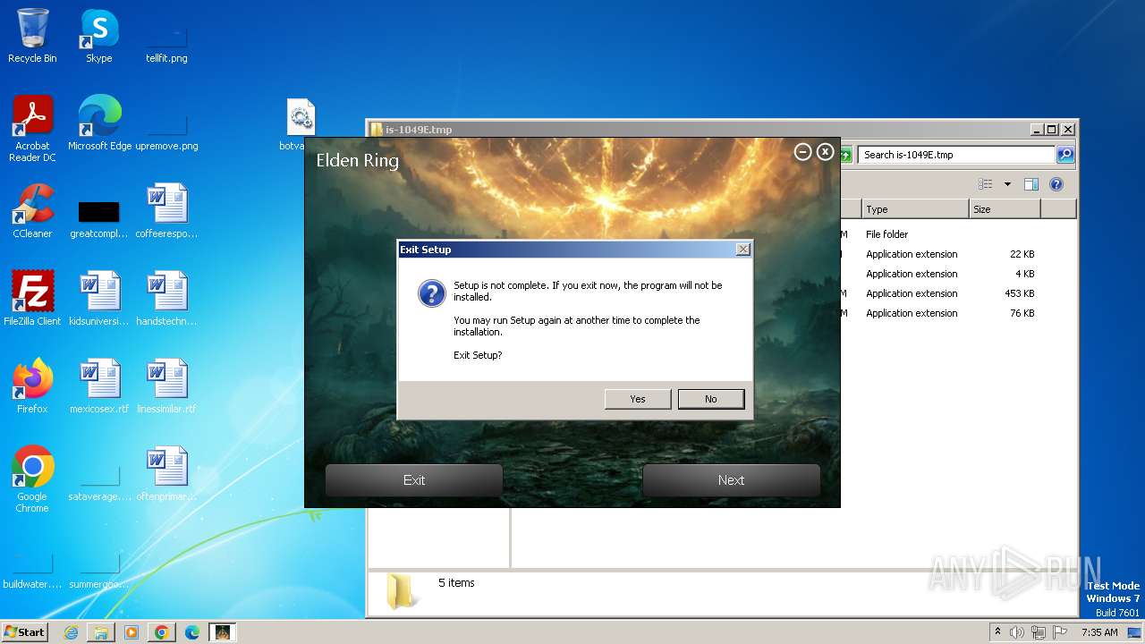
Task: Click the Exit button in Elden Ring installer
Action: pos(414,480)
